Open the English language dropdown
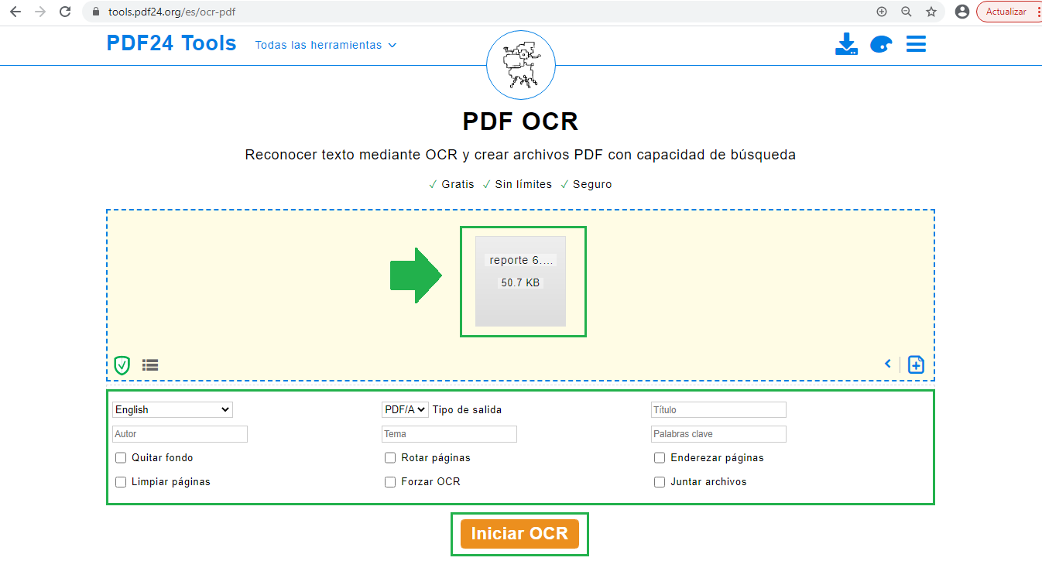The width and height of the screenshot is (1042, 561). (x=172, y=409)
